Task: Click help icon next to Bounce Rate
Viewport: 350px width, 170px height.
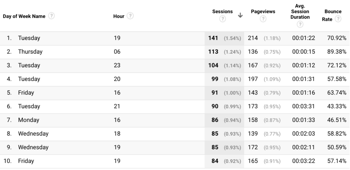Action: (x=338, y=19)
